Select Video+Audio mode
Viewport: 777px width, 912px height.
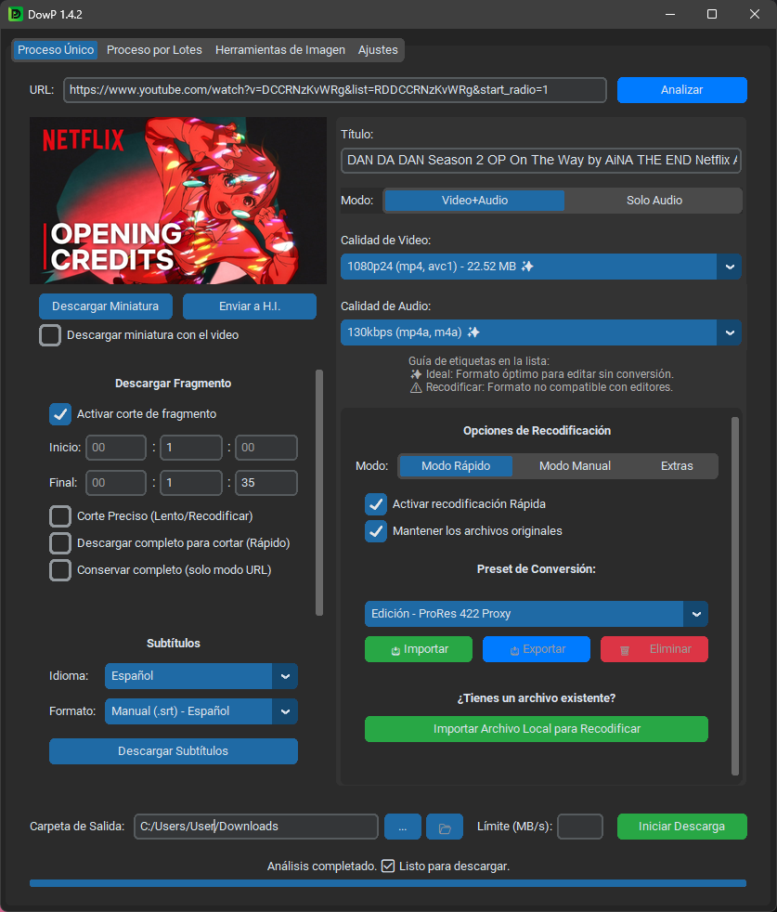(x=474, y=201)
